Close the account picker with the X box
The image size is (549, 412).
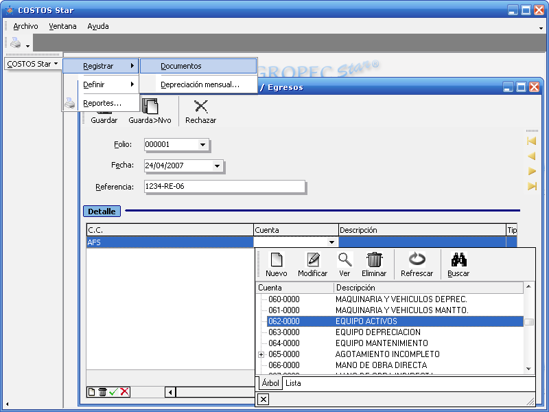click(x=264, y=400)
